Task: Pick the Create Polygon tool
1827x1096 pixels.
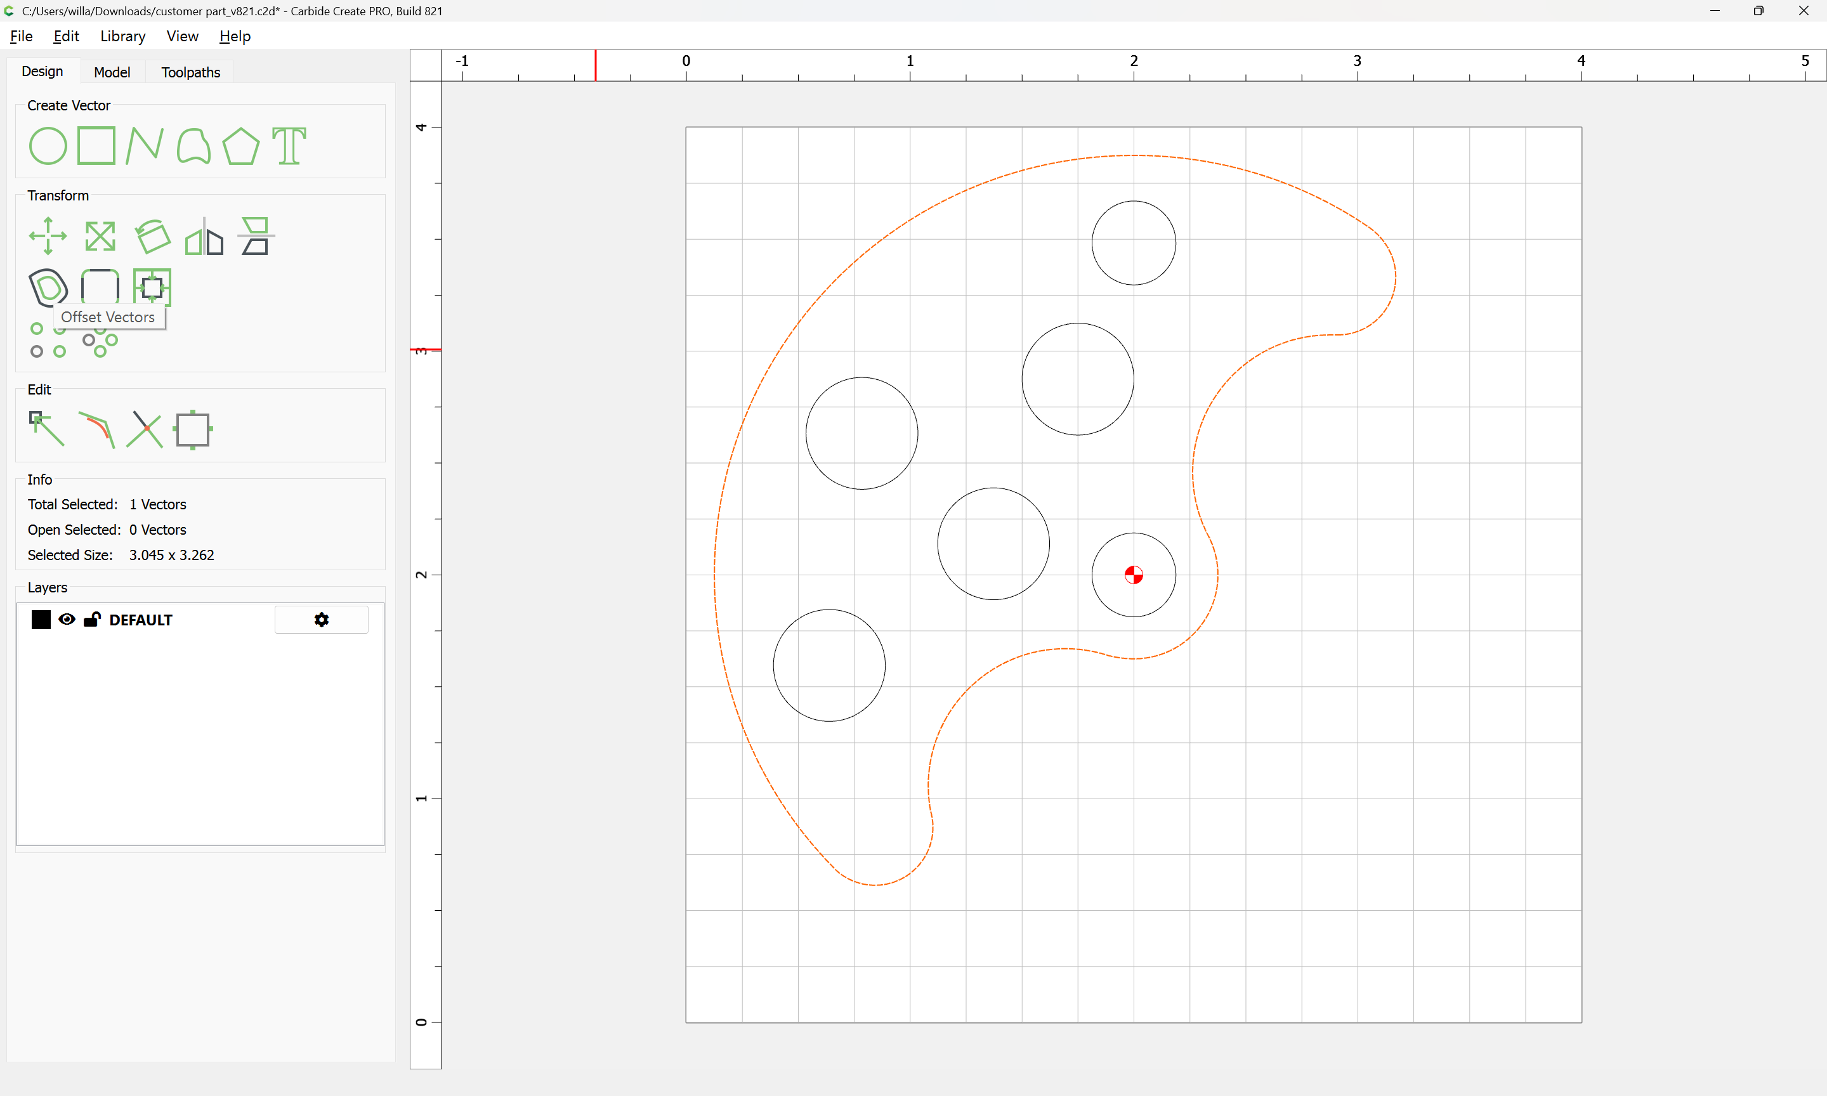Action: [x=240, y=145]
